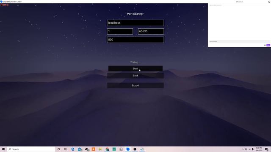Open the notification center icon
This screenshot has width=271, height=152.
point(266,149)
